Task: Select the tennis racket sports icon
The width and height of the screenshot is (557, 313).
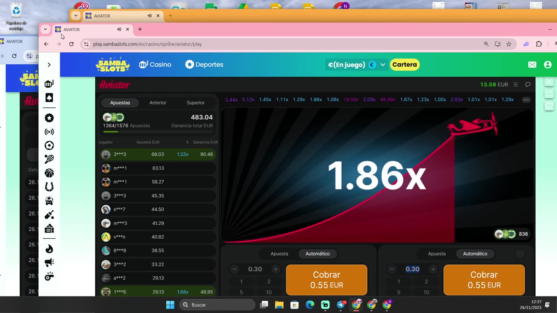Action: pyautogui.click(x=49, y=159)
